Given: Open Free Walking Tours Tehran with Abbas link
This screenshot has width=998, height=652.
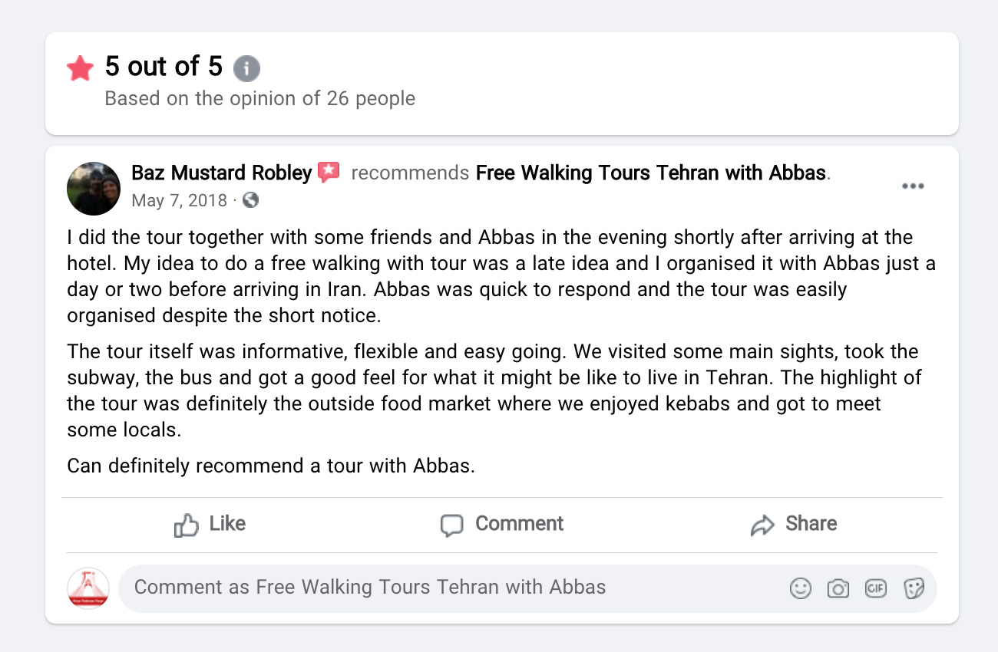Looking at the screenshot, I should click(x=651, y=173).
